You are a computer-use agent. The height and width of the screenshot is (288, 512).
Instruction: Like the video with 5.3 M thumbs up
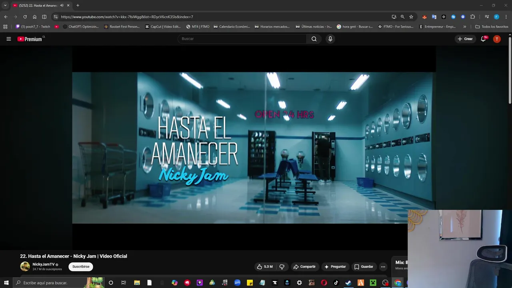(265, 267)
